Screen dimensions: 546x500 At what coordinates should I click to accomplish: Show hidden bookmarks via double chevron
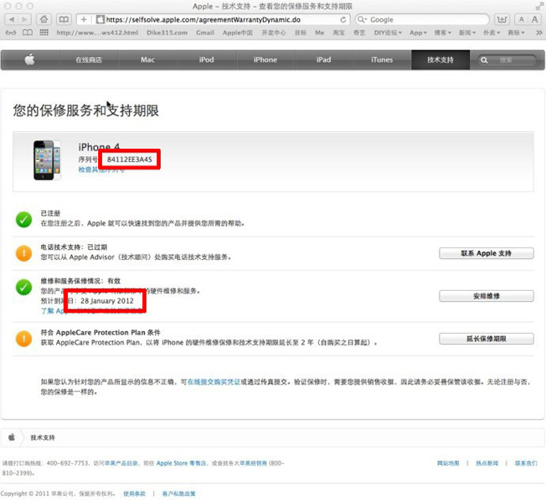(x=539, y=33)
